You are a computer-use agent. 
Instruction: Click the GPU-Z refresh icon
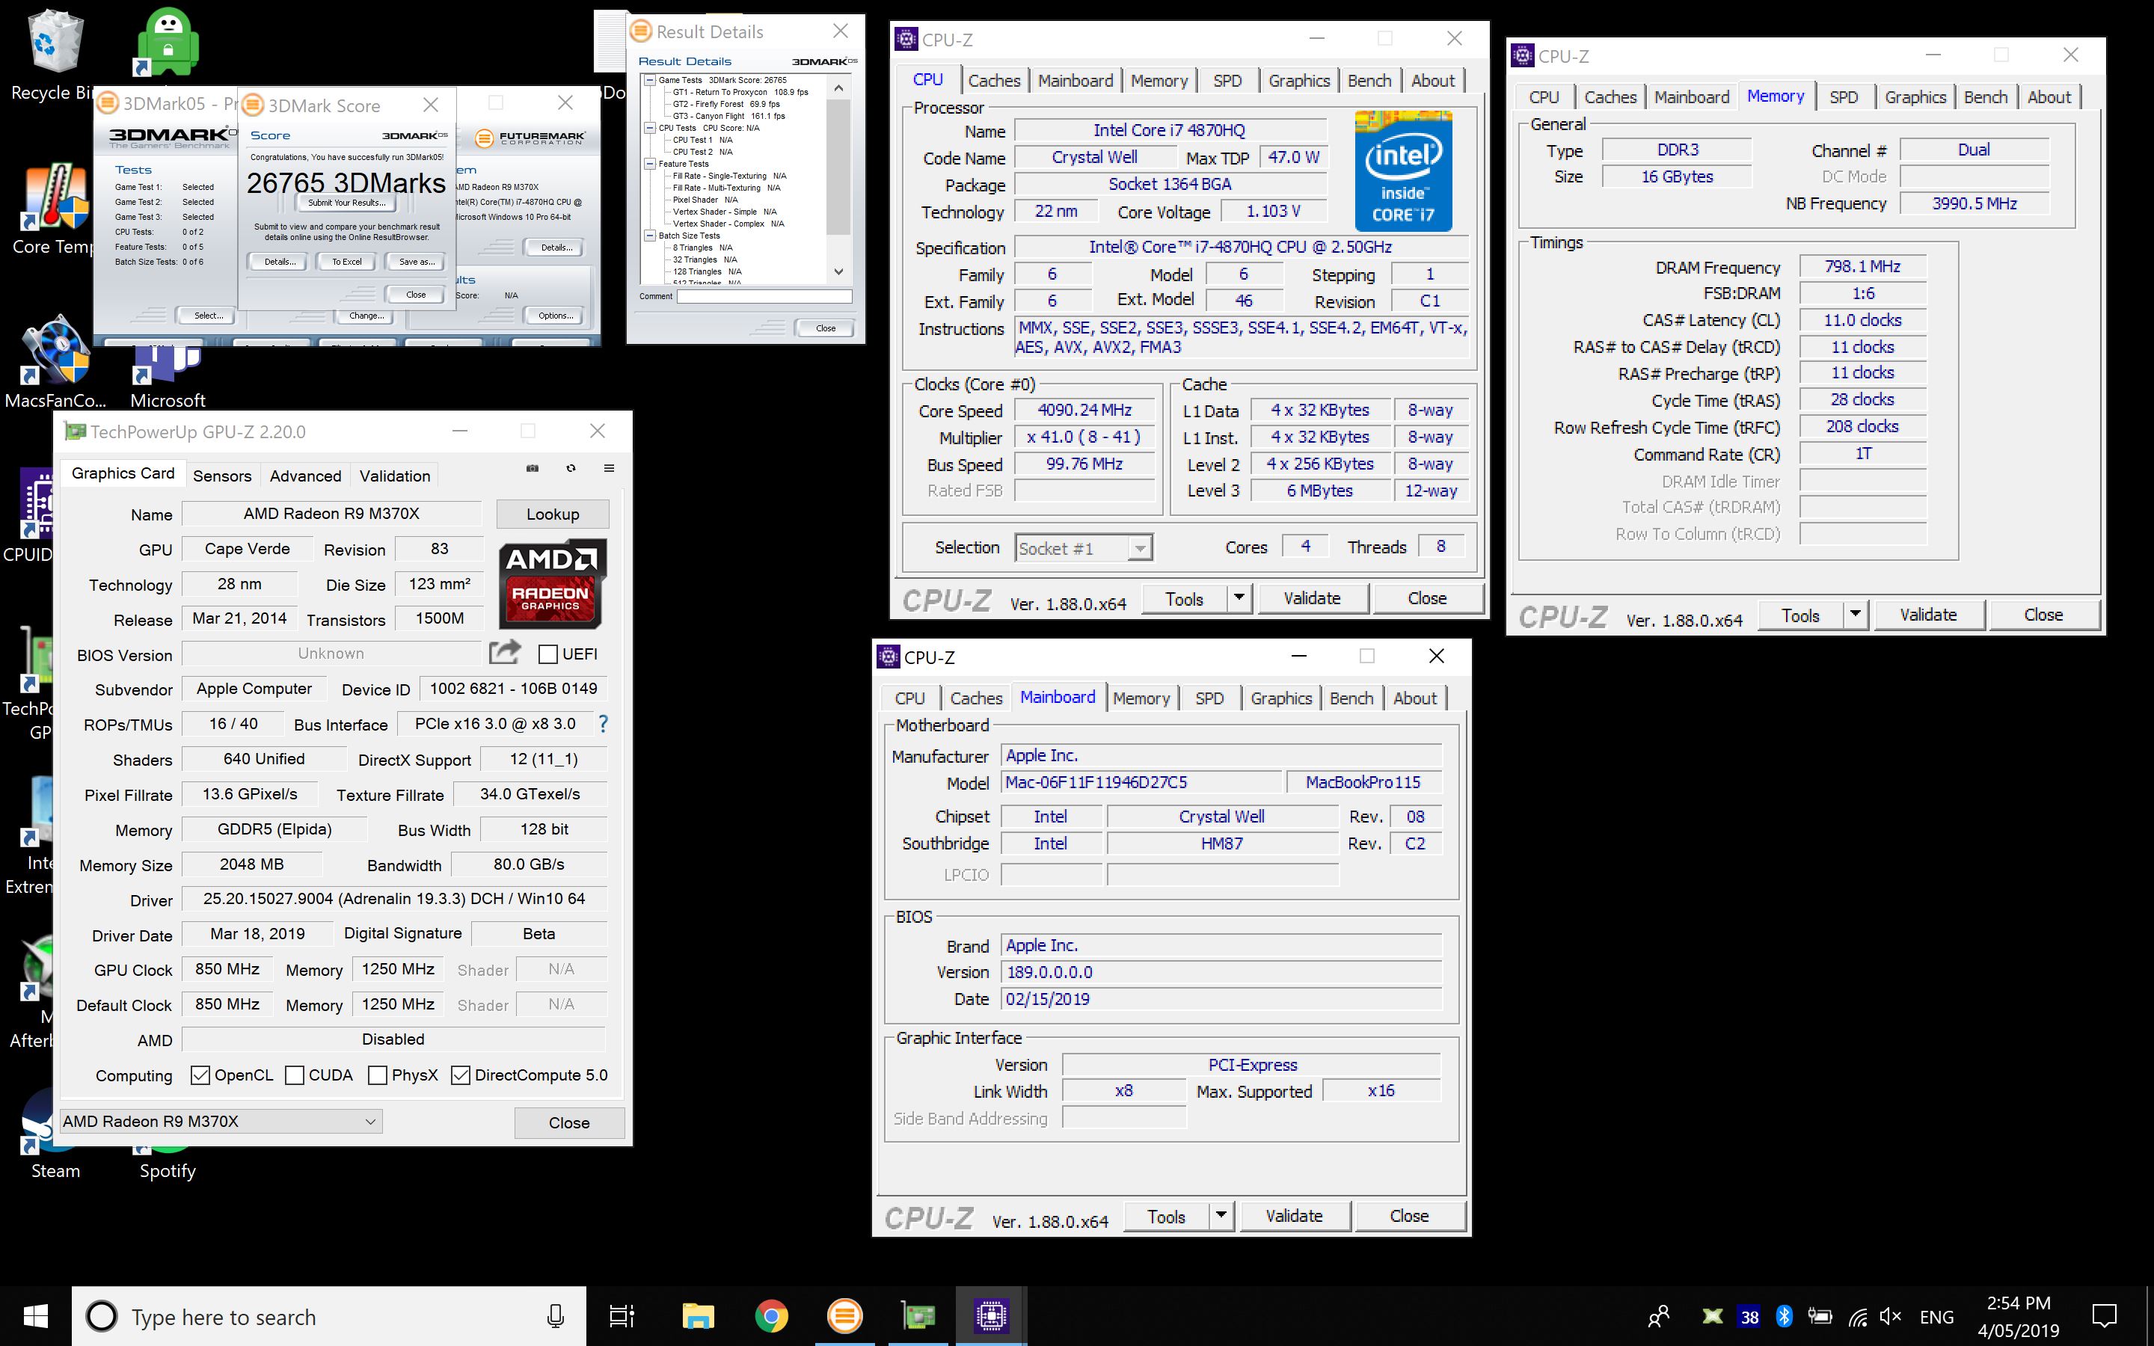pyautogui.click(x=571, y=468)
